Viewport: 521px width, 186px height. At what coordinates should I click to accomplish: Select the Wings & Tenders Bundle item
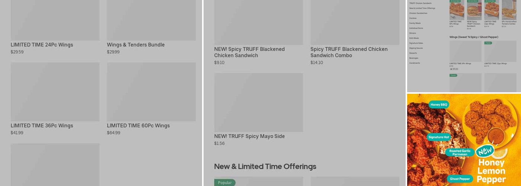pyautogui.click(x=135, y=45)
